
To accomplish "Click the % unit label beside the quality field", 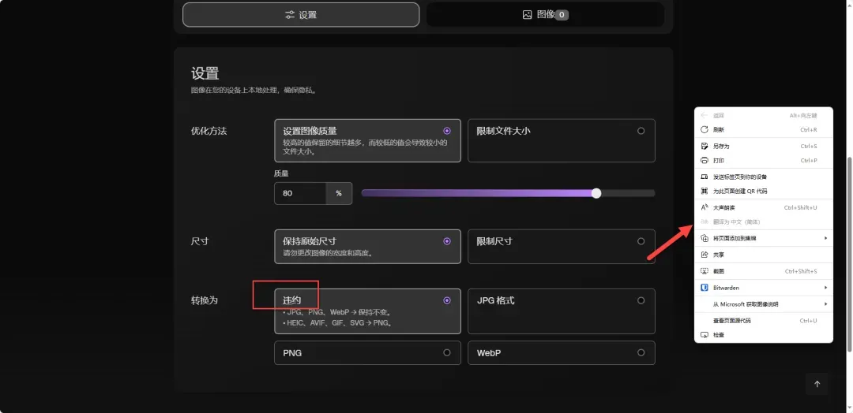I will (339, 193).
